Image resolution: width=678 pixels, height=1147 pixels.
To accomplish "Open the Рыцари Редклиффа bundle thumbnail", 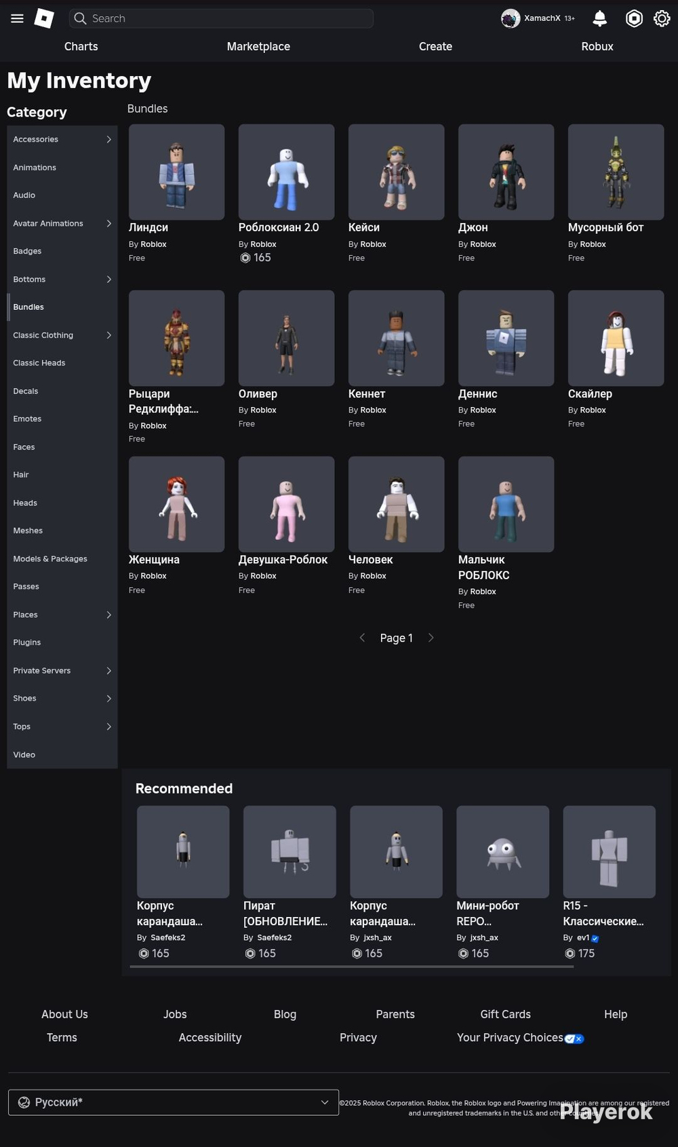I will [176, 338].
